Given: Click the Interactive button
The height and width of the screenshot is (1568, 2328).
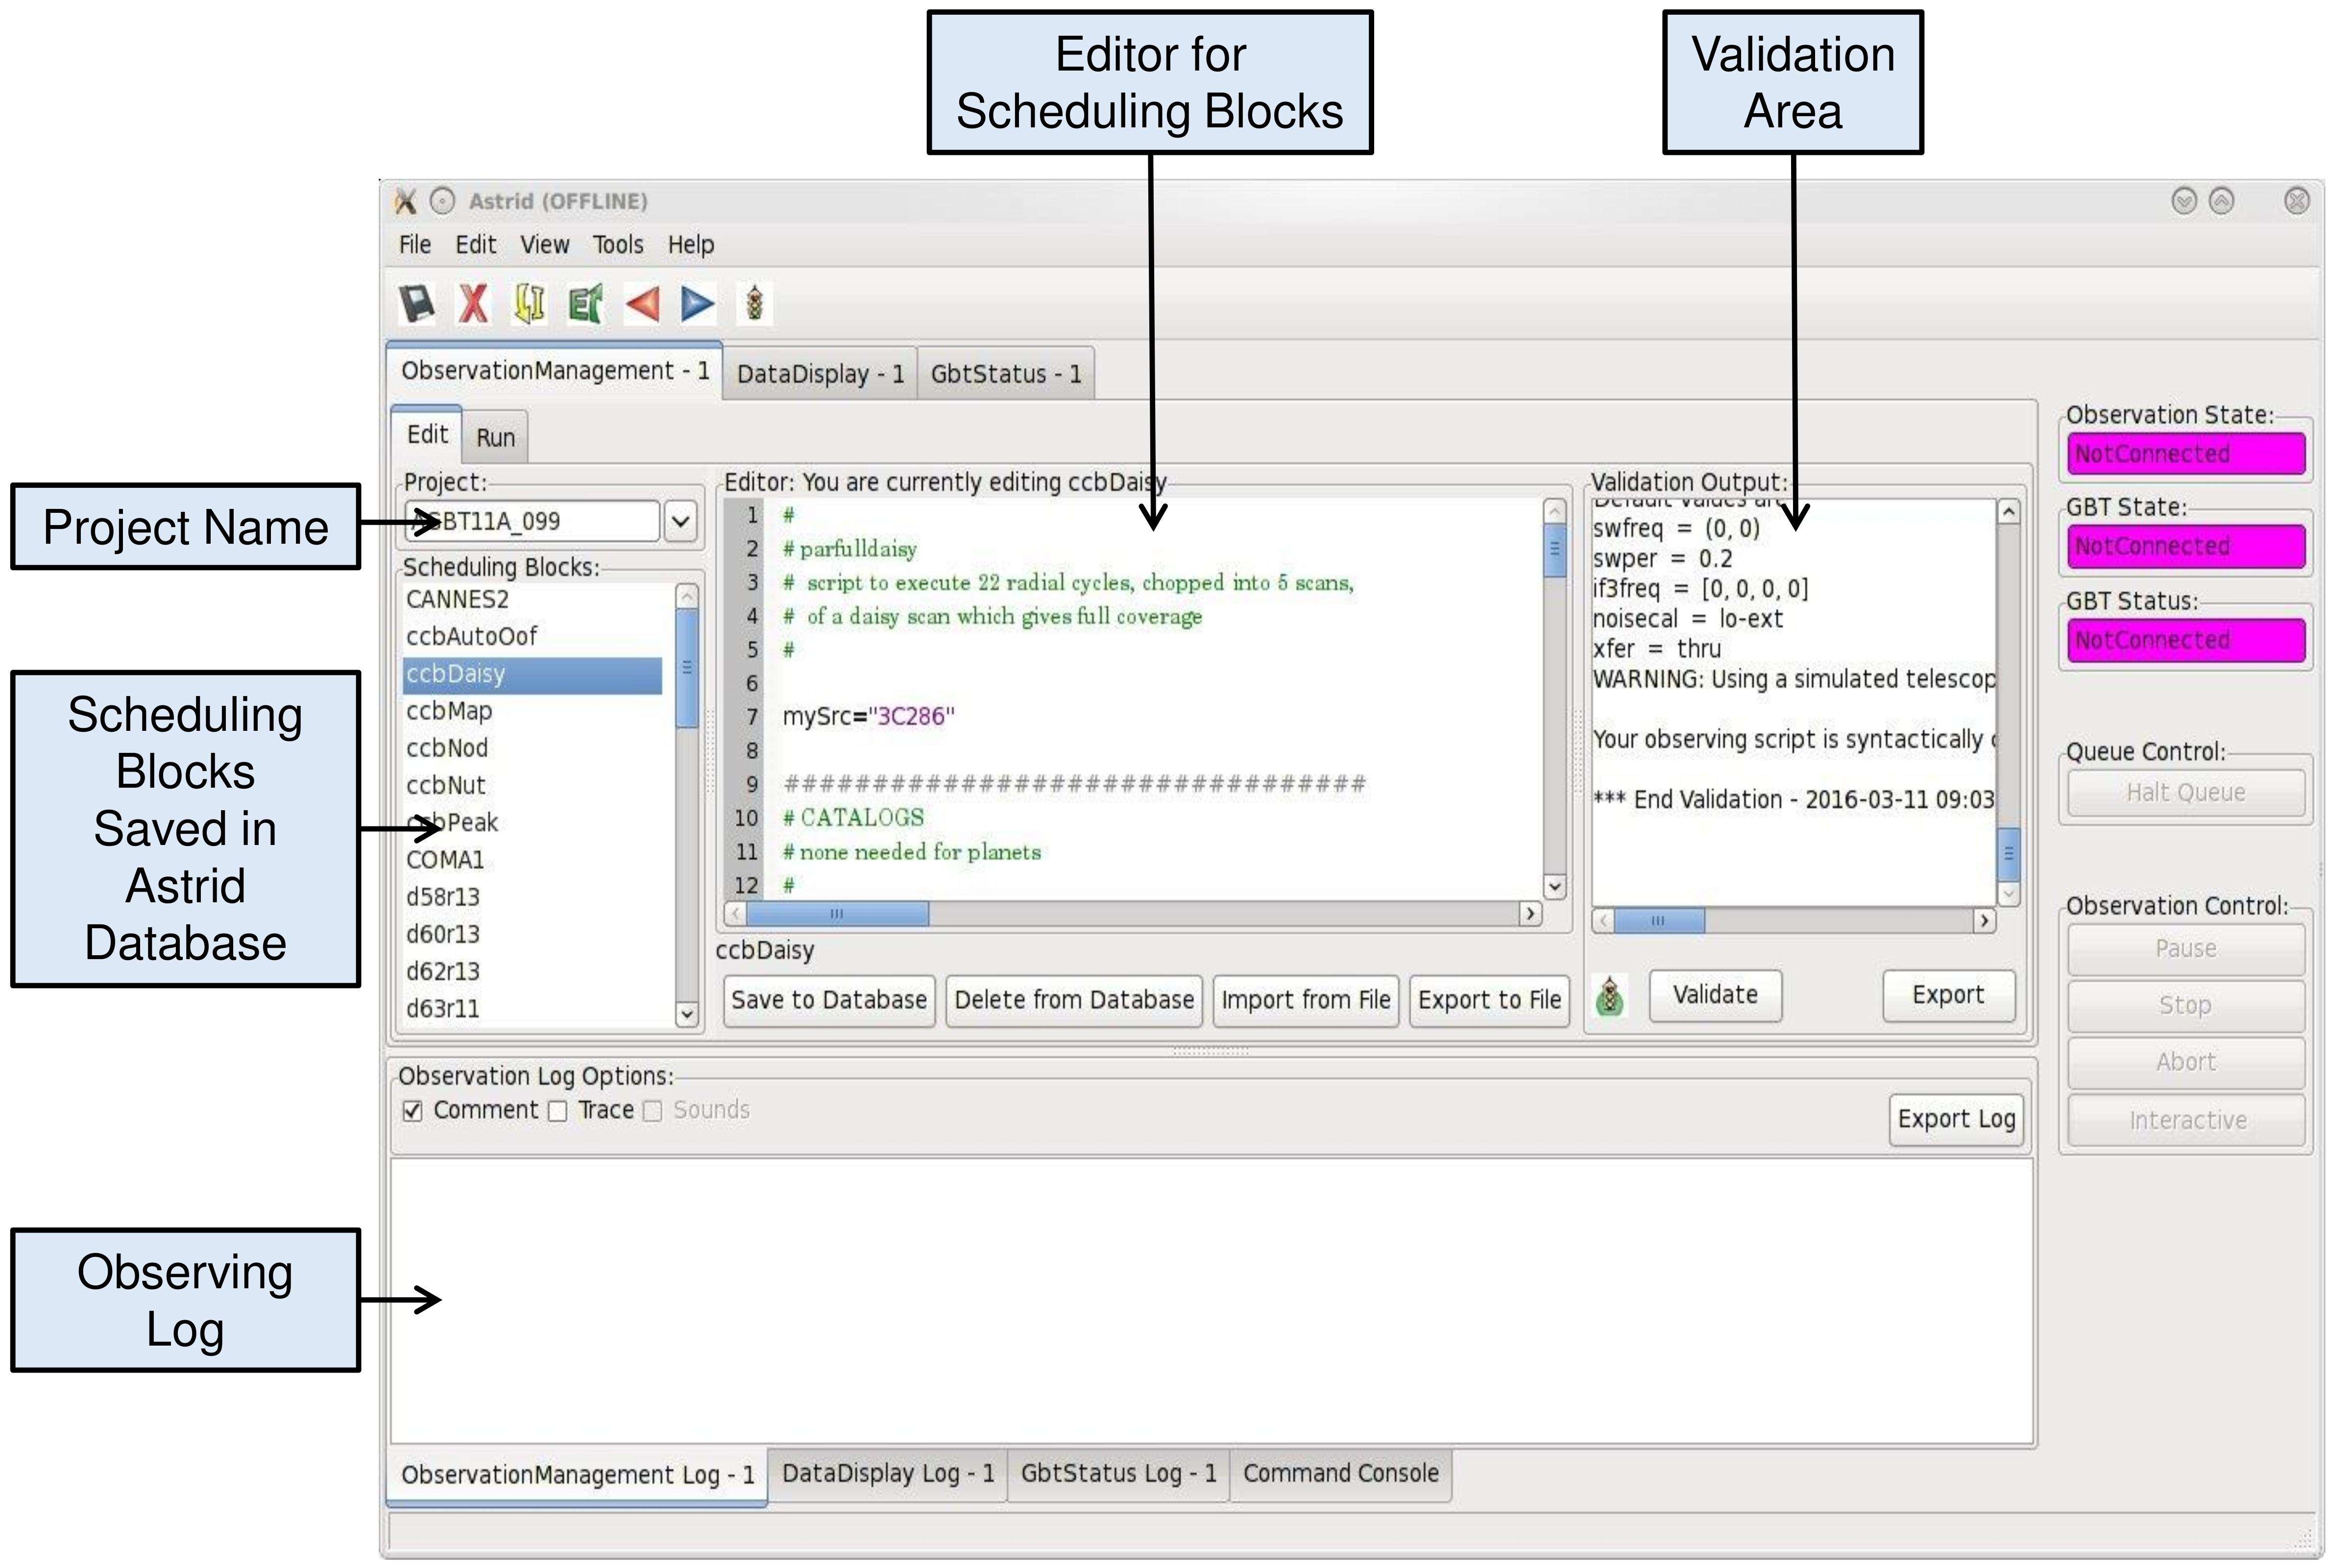Looking at the screenshot, I should click(2186, 1120).
